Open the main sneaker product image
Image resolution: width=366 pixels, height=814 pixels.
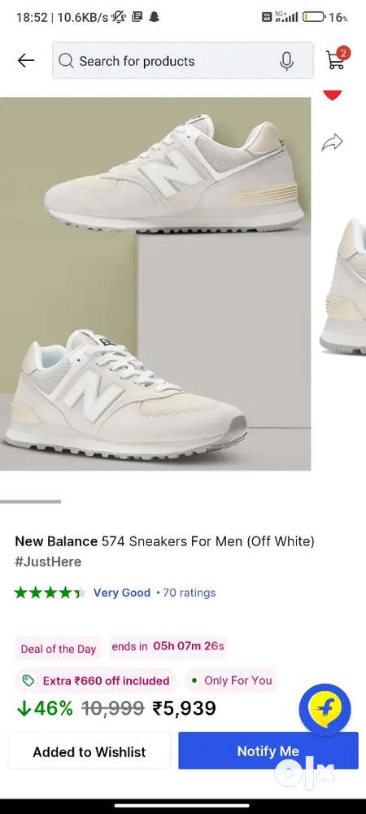click(x=155, y=284)
